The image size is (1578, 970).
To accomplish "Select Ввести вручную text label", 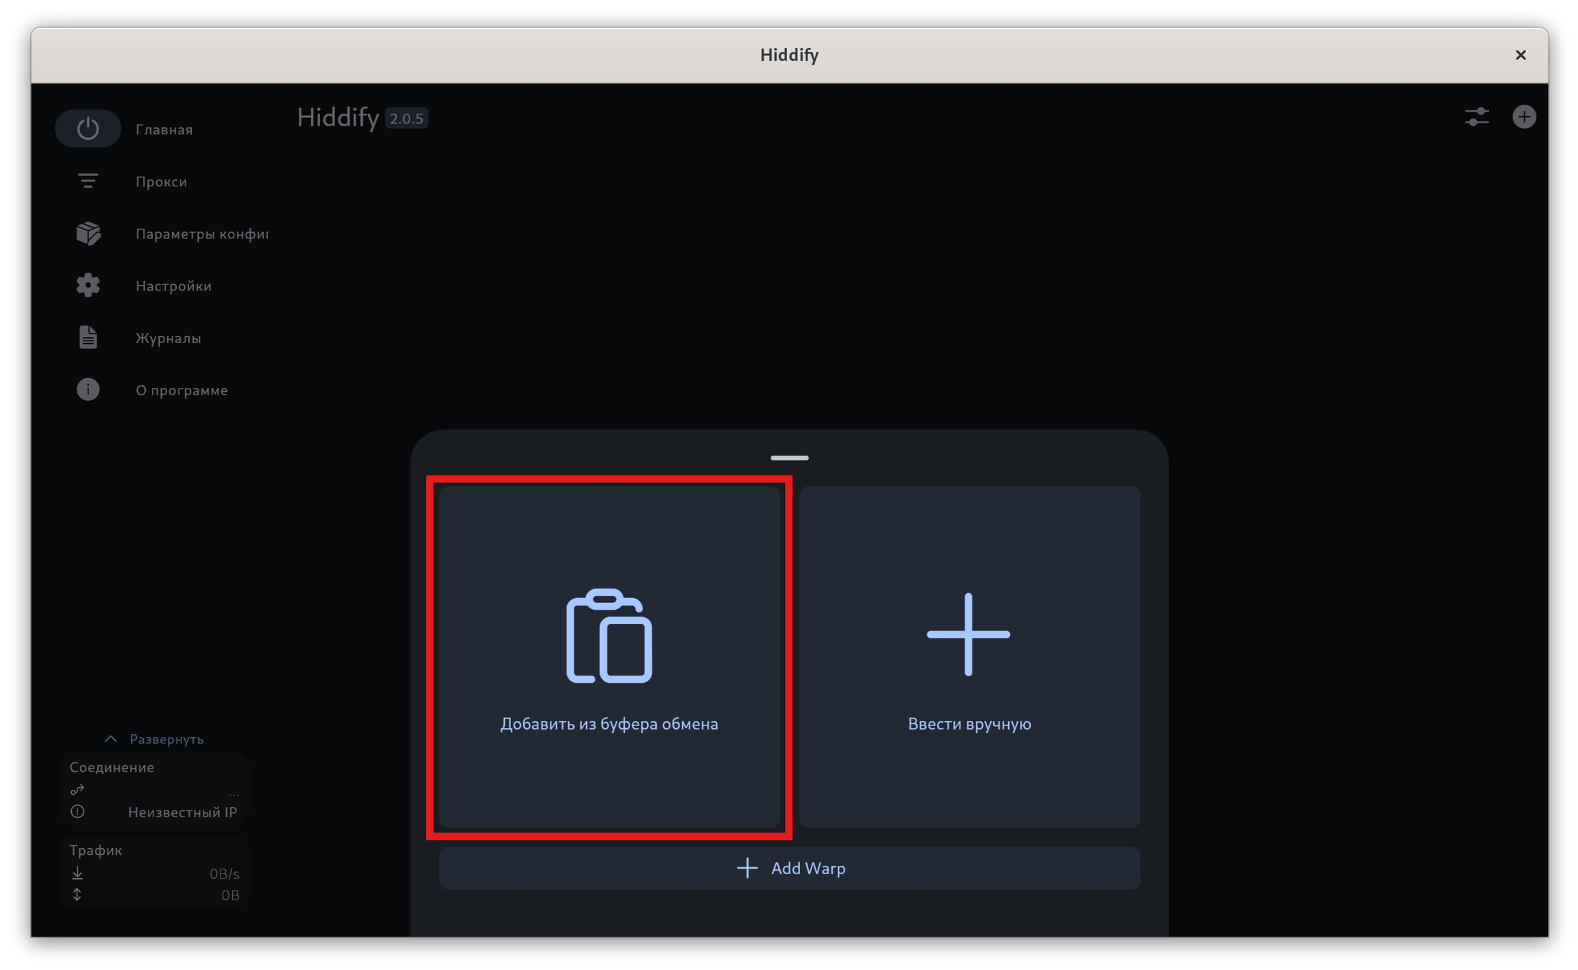I will click(968, 724).
